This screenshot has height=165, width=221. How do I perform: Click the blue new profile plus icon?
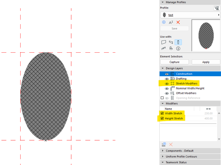(164, 22)
